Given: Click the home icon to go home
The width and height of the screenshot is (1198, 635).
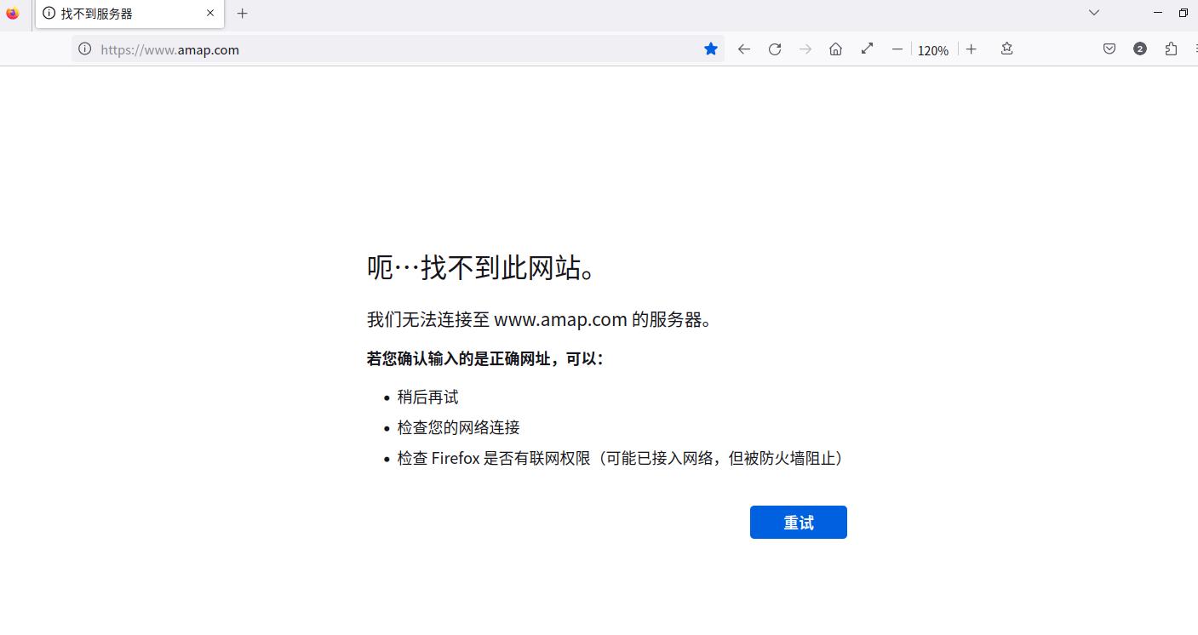Looking at the screenshot, I should 835,49.
